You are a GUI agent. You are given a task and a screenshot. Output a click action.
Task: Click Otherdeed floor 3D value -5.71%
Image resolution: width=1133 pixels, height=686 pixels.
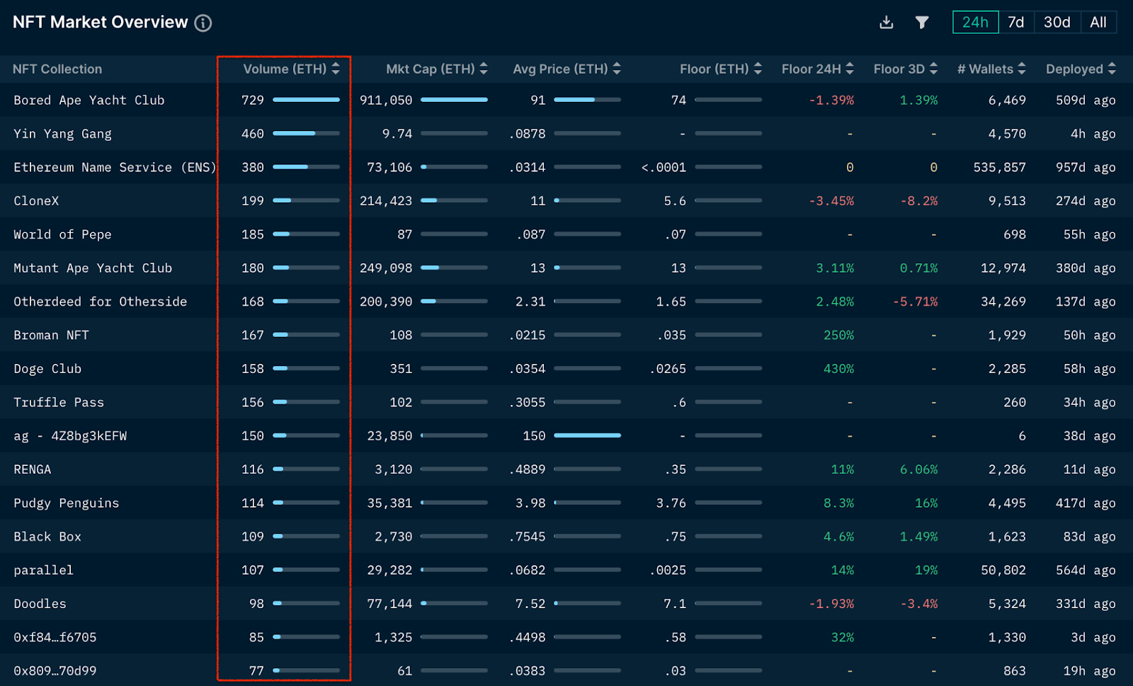916,302
